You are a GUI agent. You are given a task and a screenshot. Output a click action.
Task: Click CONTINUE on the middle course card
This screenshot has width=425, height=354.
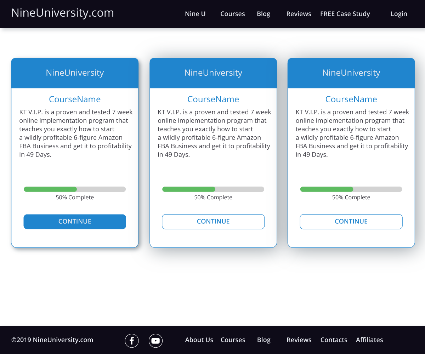(213, 222)
